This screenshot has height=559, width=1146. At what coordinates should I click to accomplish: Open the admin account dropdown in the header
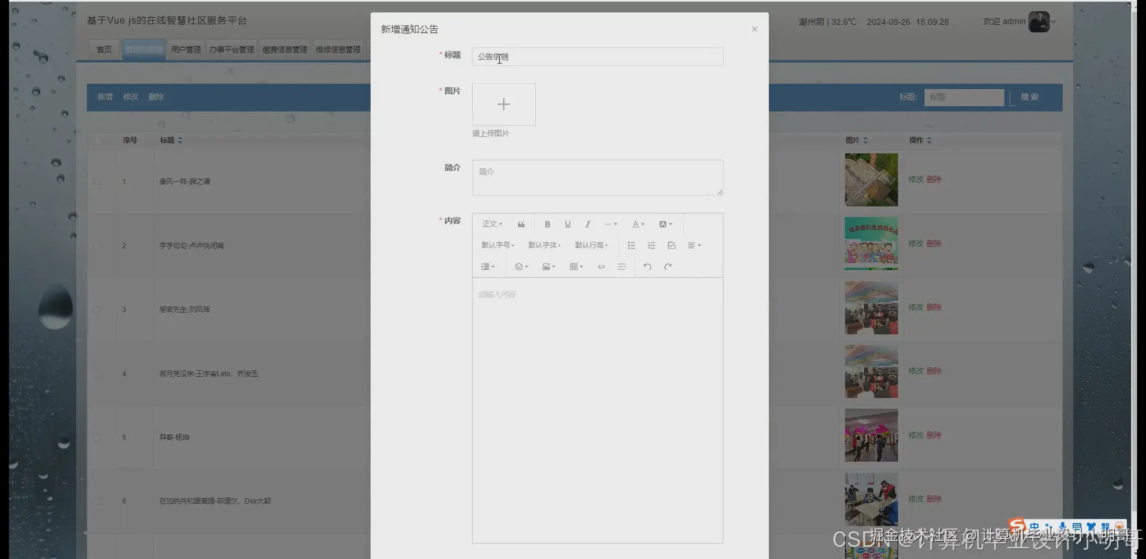click(x=1052, y=22)
